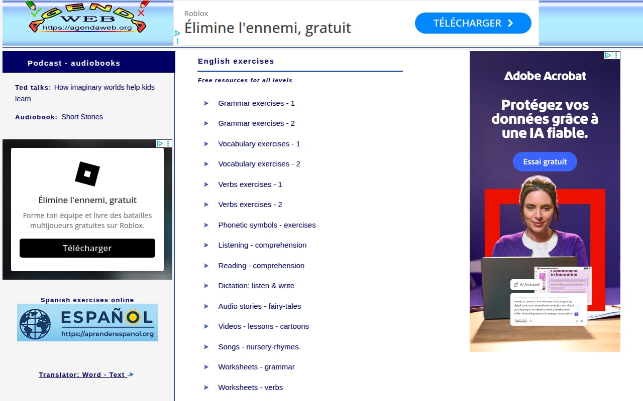Click ad options dots on left Roblox ad
Image resolution: width=643 pixels, height=401 pixels.
168,143
